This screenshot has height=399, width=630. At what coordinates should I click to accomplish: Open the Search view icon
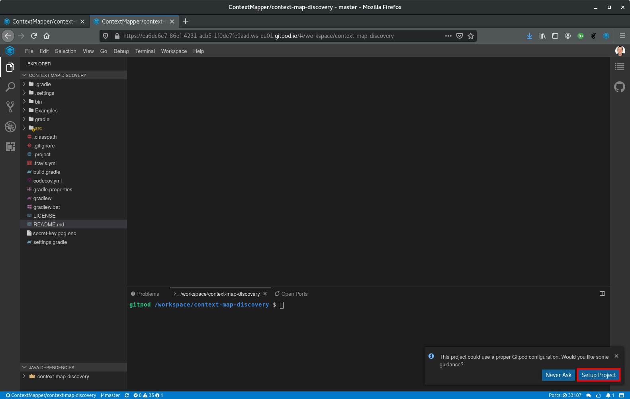click(x=10, y=87)
